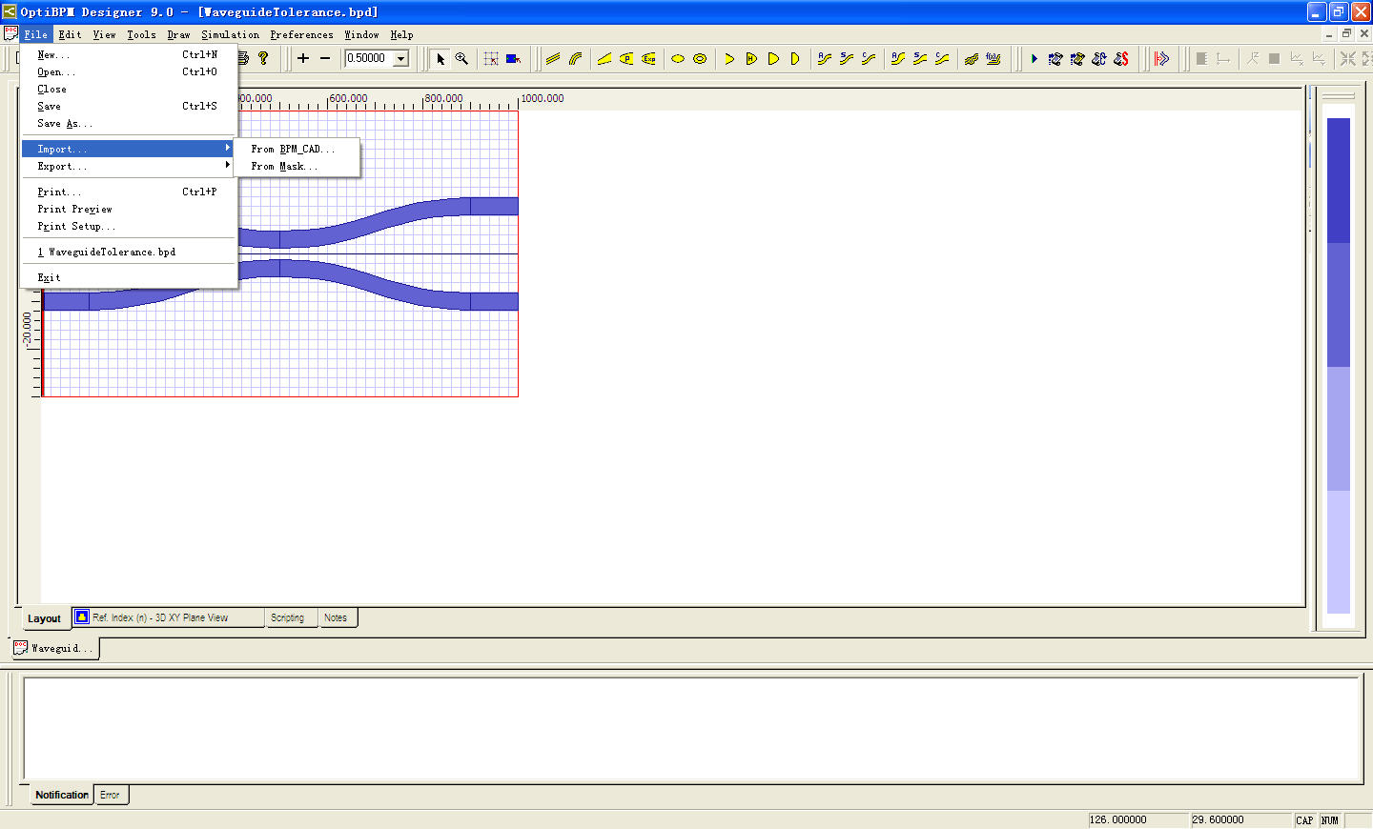1373x829 pixels.
Task: Choose 'From Mask...' in the Import submenu
Action: 297,166
